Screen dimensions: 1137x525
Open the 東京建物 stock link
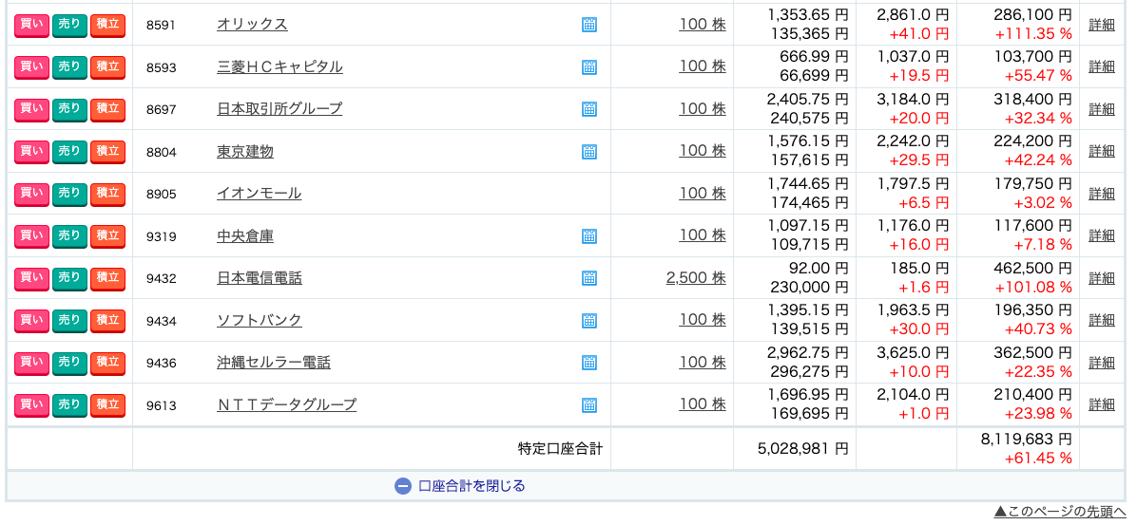click(245, 152)
